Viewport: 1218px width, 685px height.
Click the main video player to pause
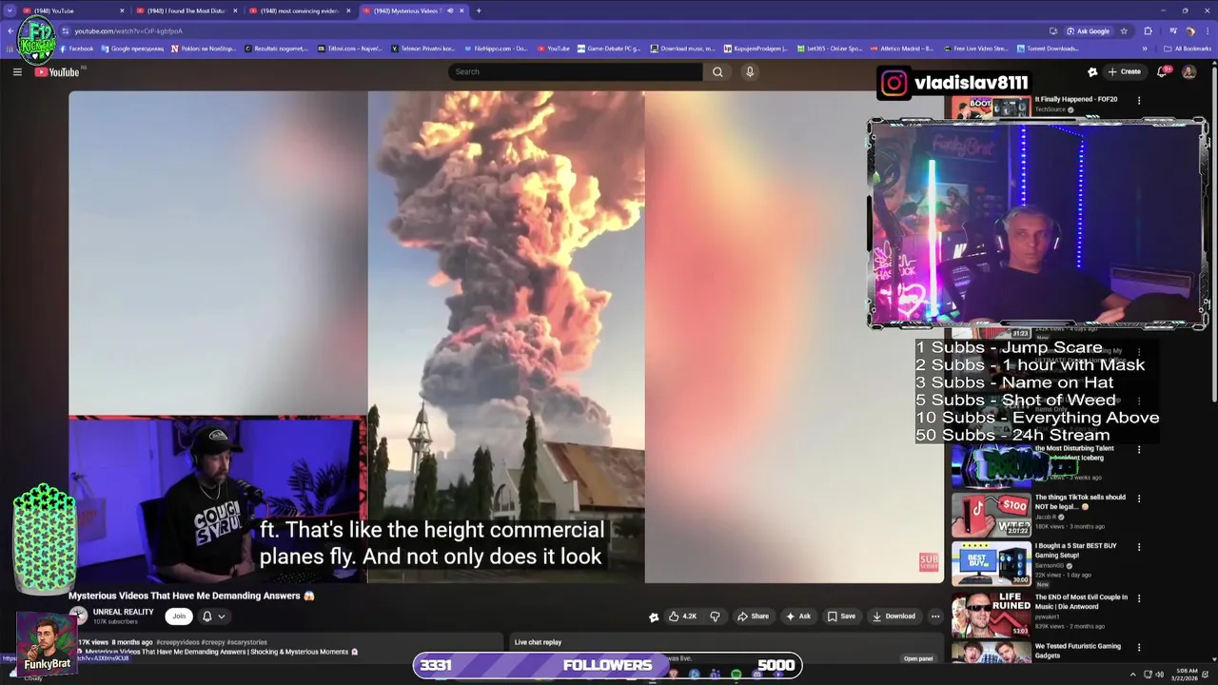(x=506, y=337)
